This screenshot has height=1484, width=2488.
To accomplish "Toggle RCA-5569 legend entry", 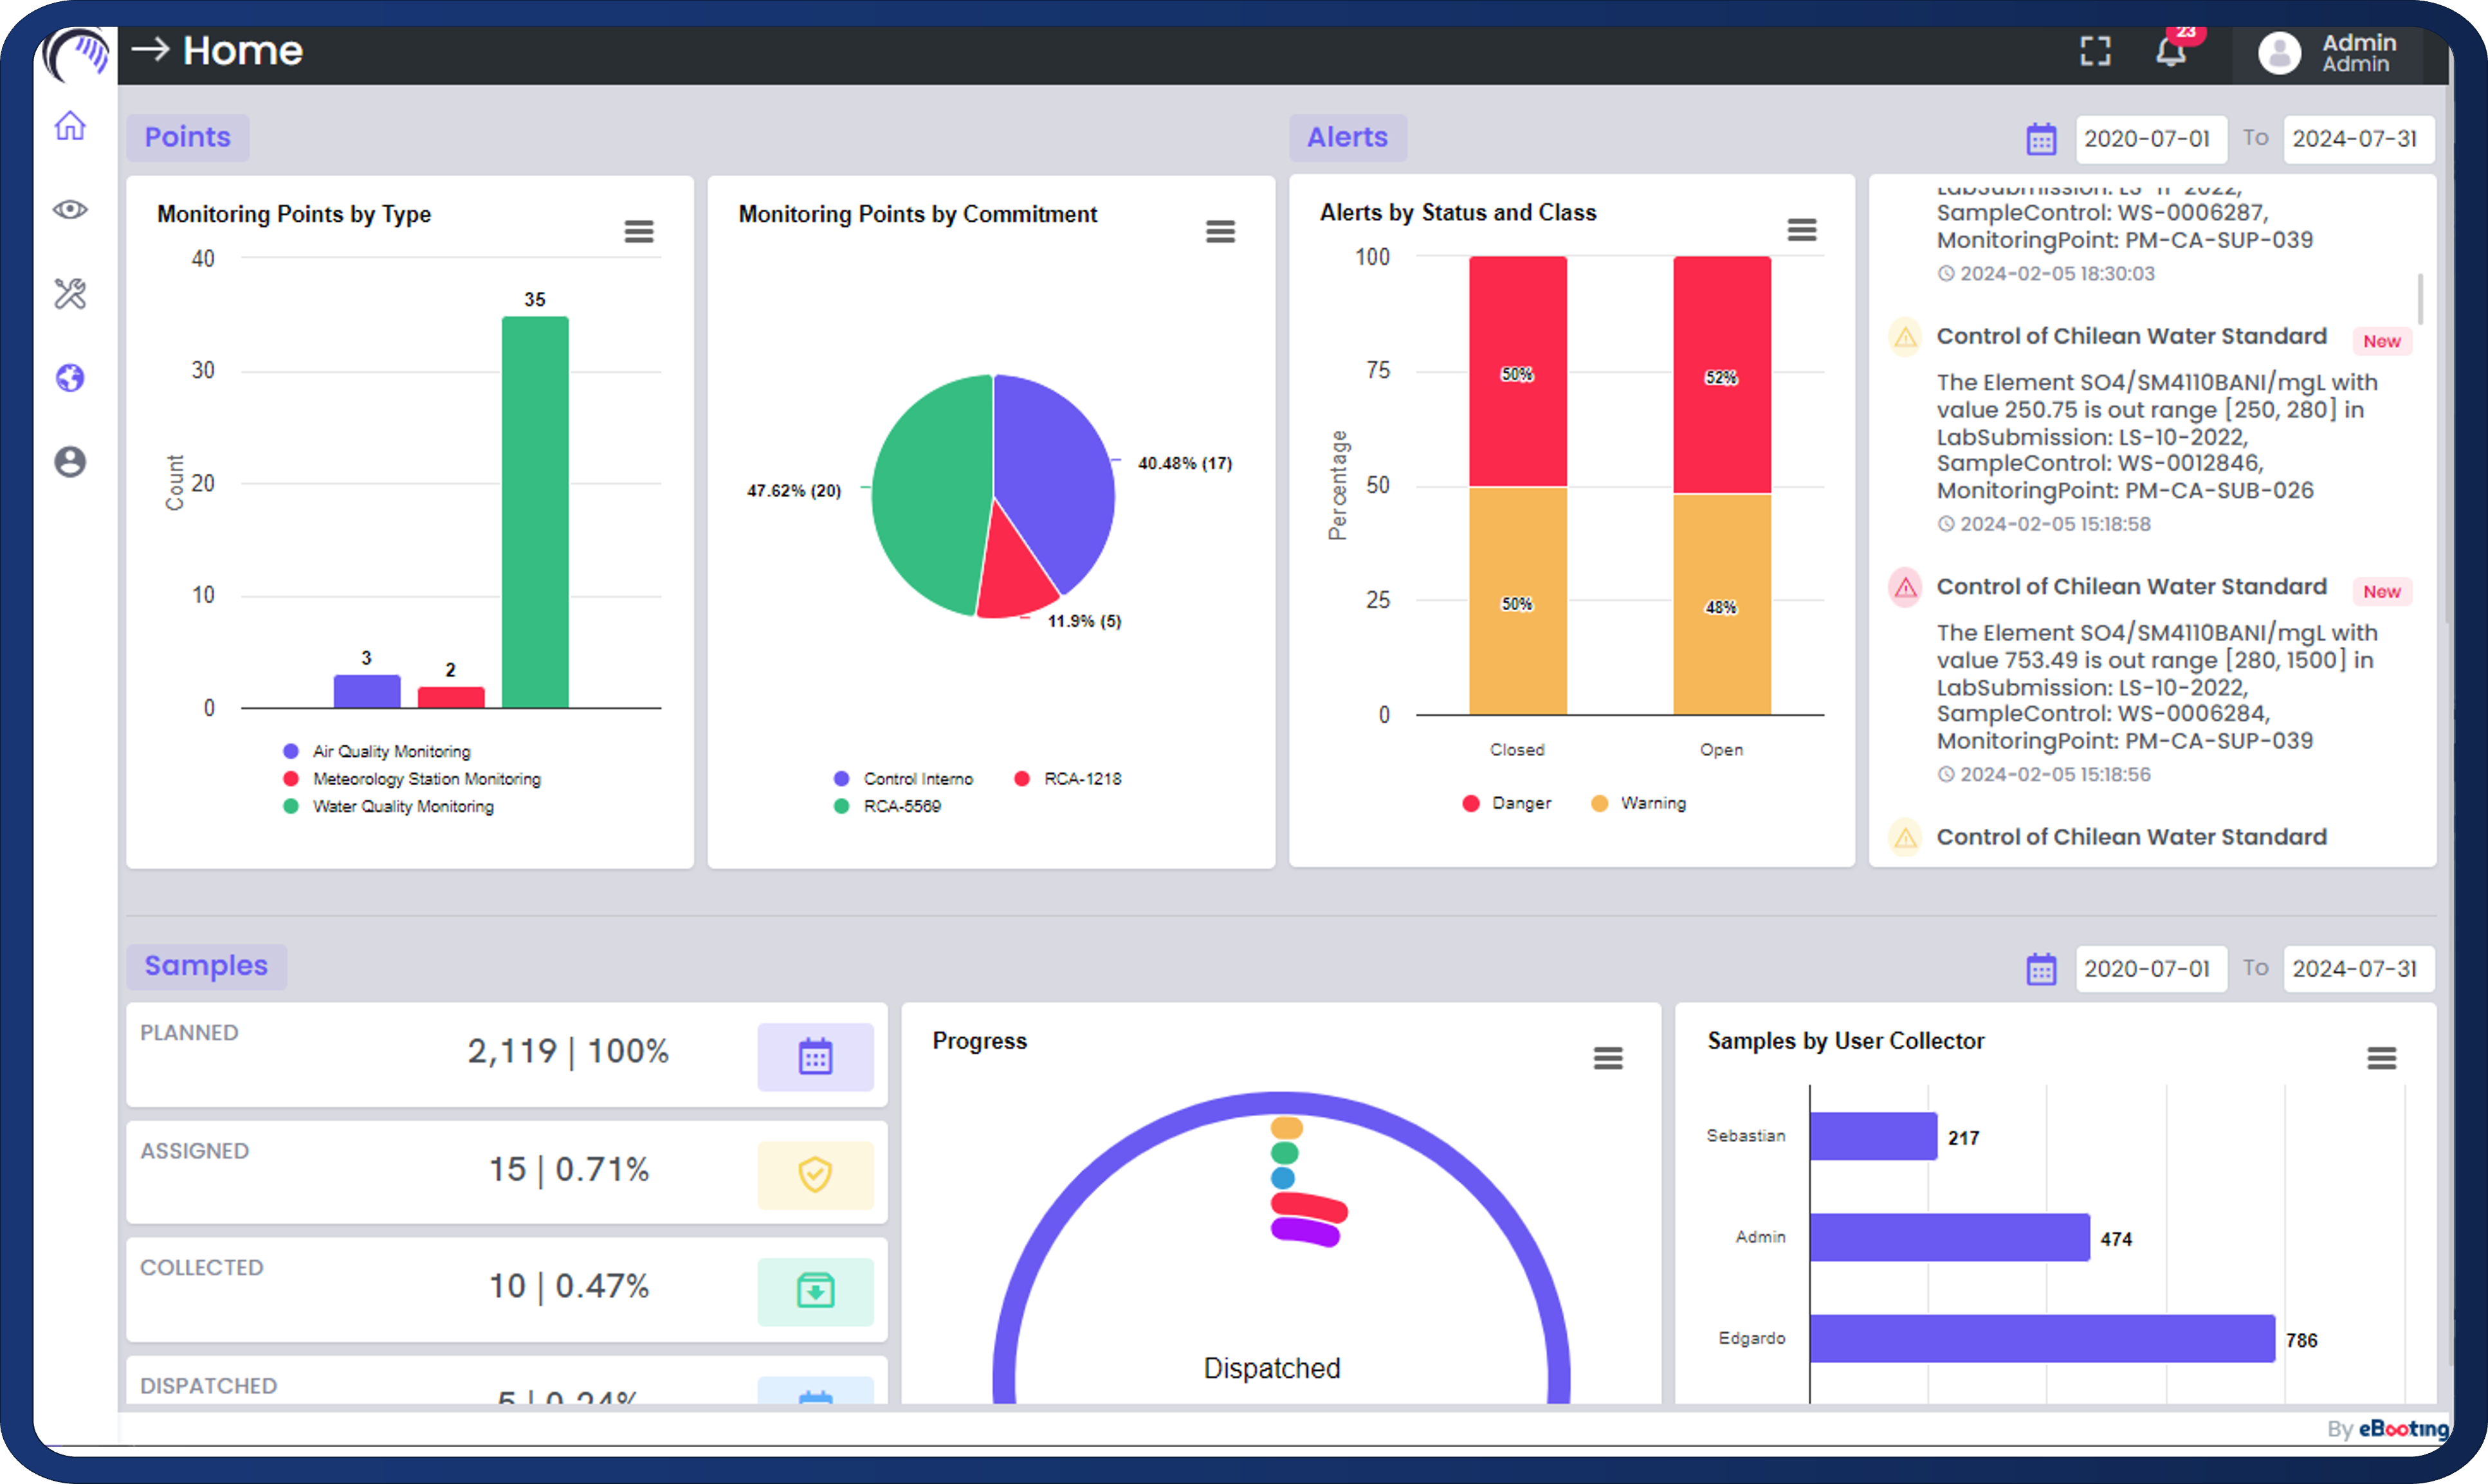I will [x=888, y=806].
